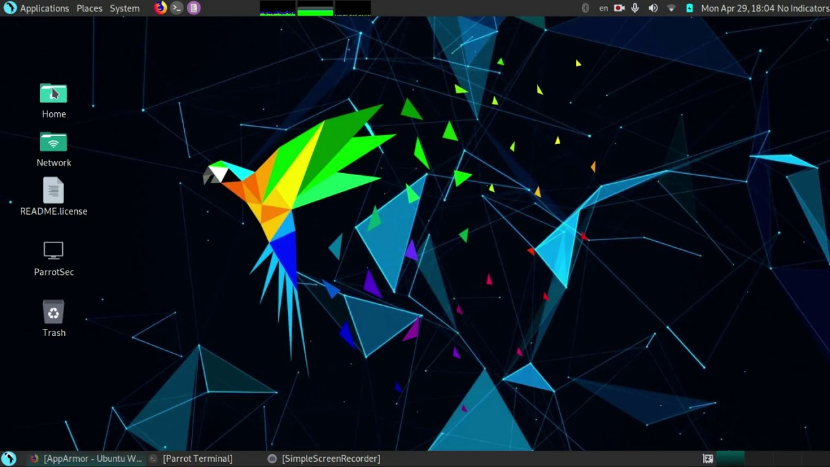Open the Places menu
830x467 pixels.
pyautogui.click(x=89, y=8)
